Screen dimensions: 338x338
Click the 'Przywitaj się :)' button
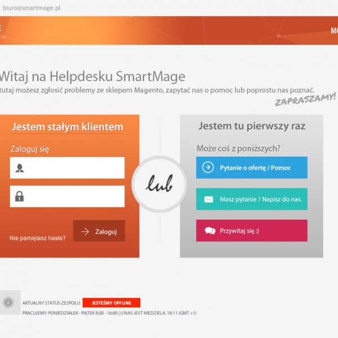coord(252,230)
